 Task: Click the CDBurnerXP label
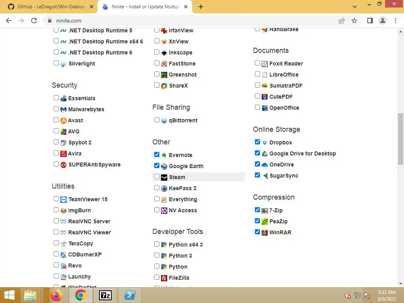click(x=85, y=254)
